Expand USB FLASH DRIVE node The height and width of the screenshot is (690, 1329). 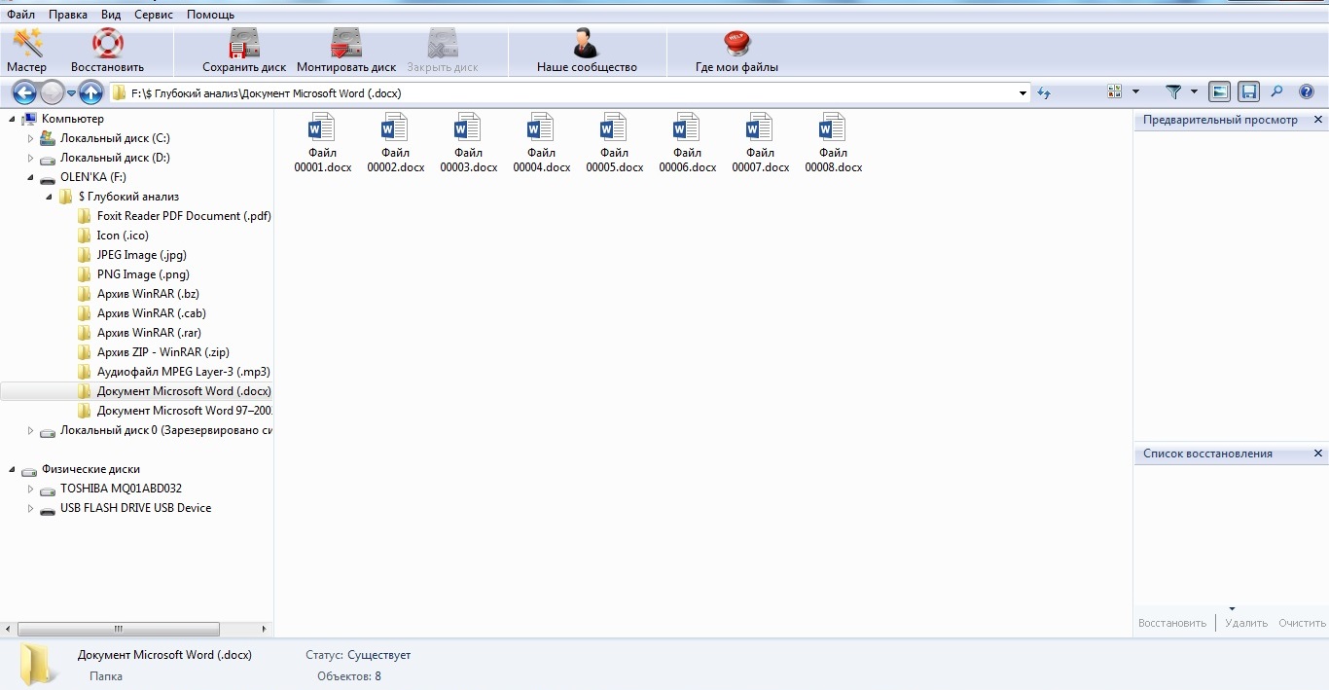pos(30,508)
